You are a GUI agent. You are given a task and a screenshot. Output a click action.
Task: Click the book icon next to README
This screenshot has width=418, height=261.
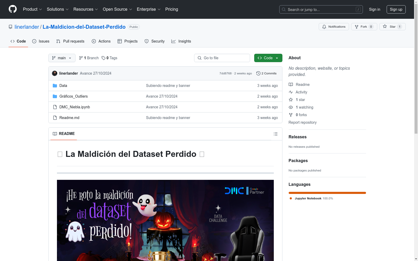pos(55,134)
